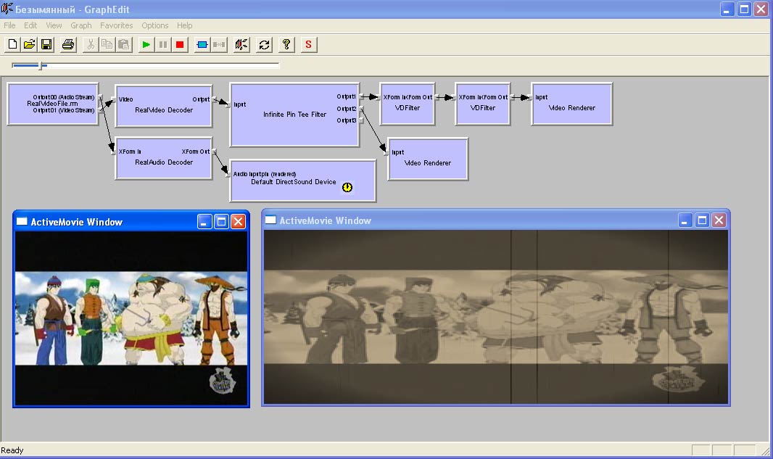Print the graph with printer icon
Screen dimensions: 773x459
click(x=68, y=45)
